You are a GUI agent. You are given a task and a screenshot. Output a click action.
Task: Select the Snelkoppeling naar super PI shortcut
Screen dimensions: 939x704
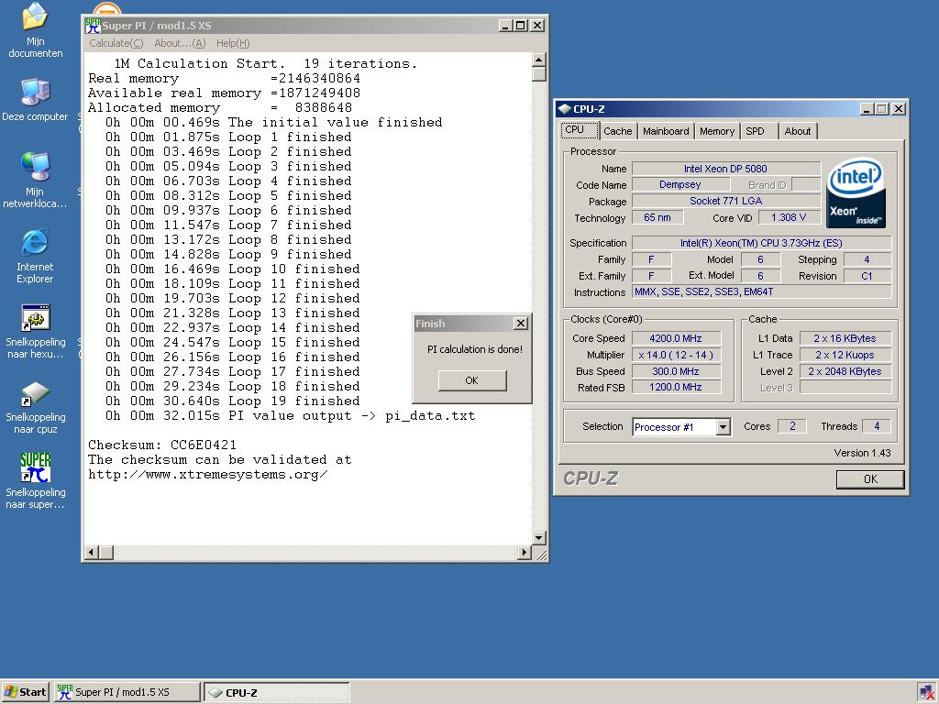[36, 480]
